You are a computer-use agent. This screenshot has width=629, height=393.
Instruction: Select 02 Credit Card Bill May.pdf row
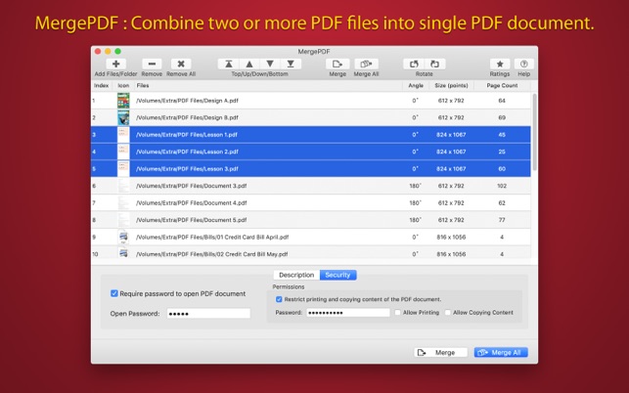[311, 254]
